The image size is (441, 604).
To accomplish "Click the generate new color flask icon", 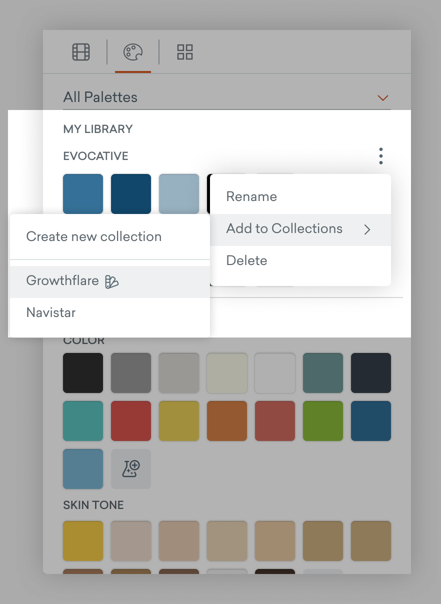I will point(130,469).
